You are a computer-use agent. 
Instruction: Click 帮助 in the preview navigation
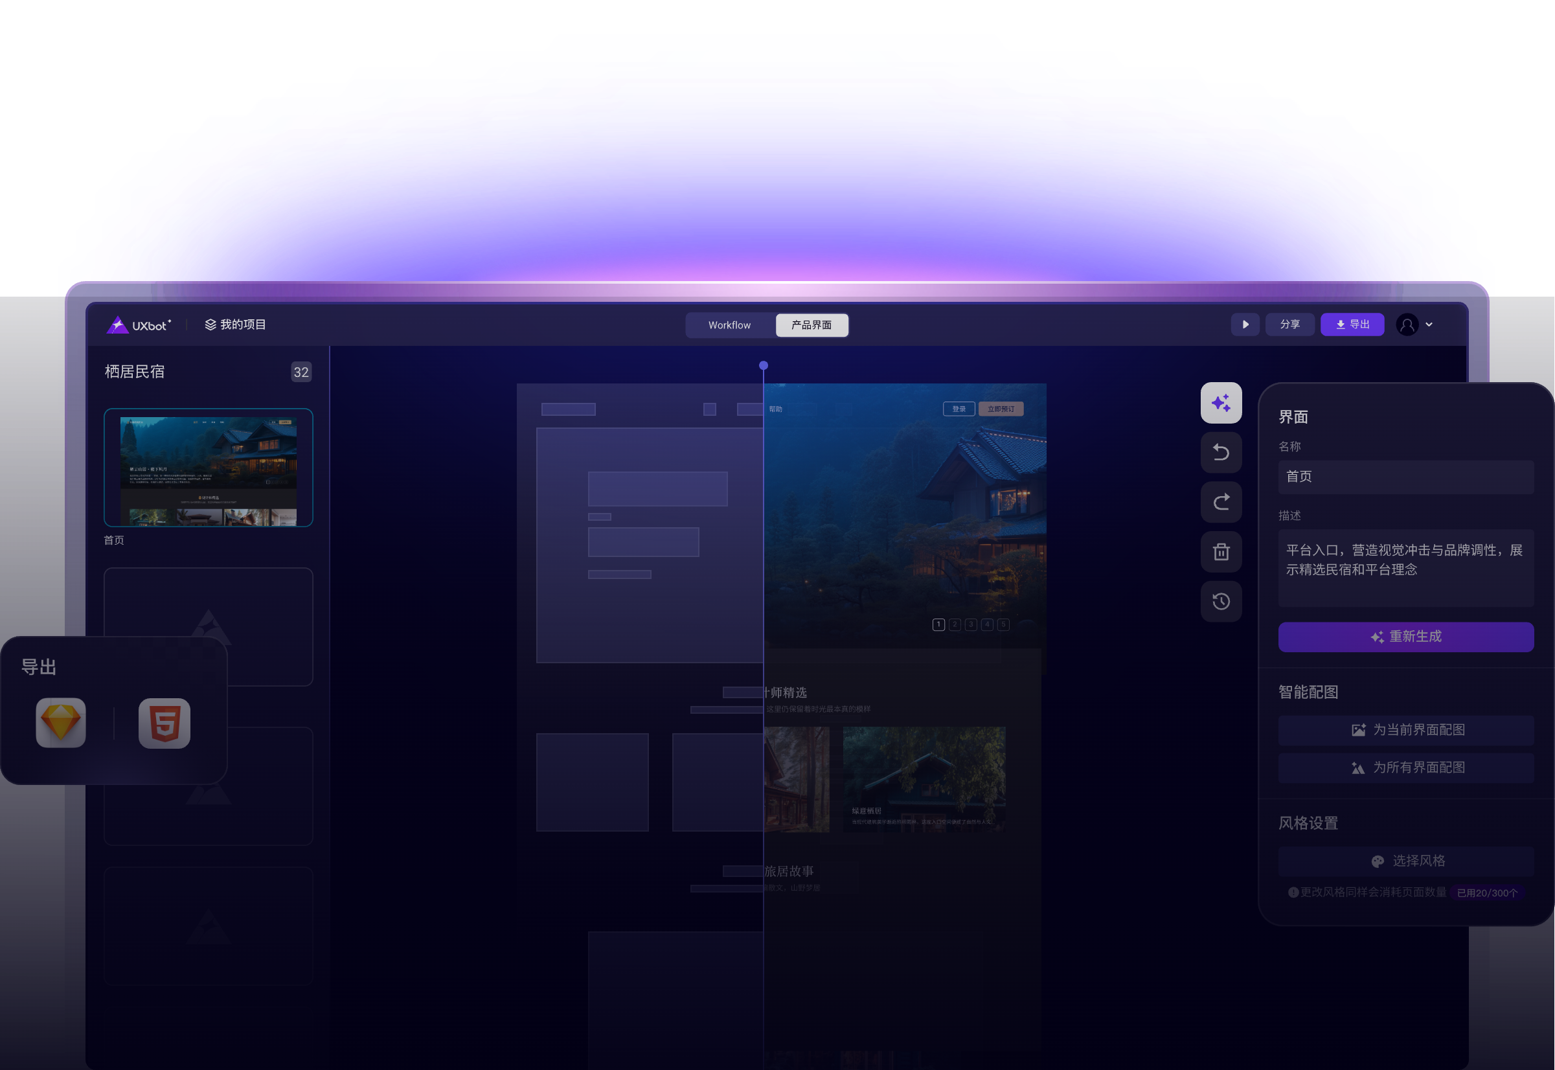(776, 409)
